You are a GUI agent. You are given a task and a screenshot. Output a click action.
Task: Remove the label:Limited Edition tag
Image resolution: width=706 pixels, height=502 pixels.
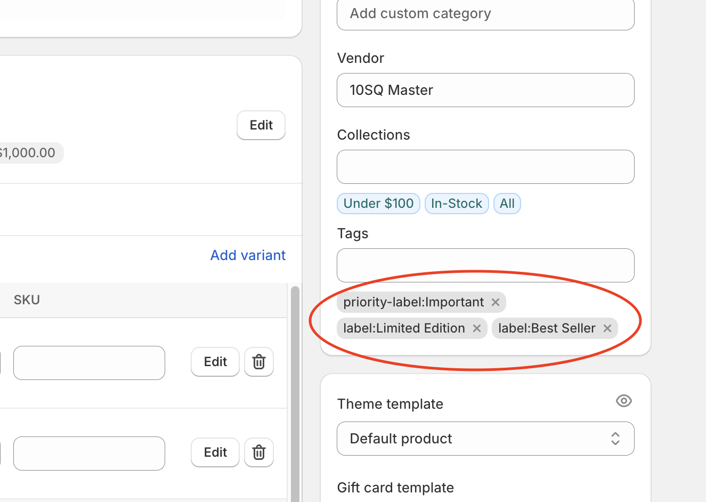[476, 328]
